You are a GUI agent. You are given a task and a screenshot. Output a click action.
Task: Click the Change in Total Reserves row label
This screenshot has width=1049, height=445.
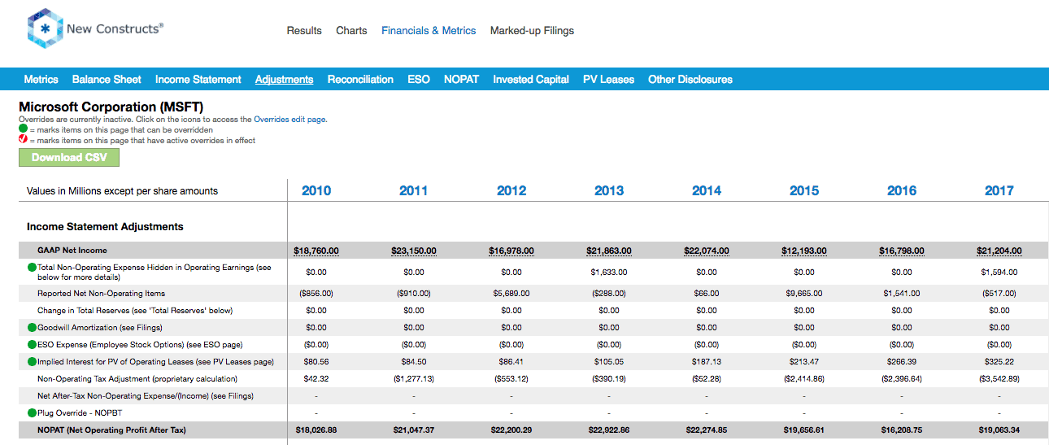point(134,310)
